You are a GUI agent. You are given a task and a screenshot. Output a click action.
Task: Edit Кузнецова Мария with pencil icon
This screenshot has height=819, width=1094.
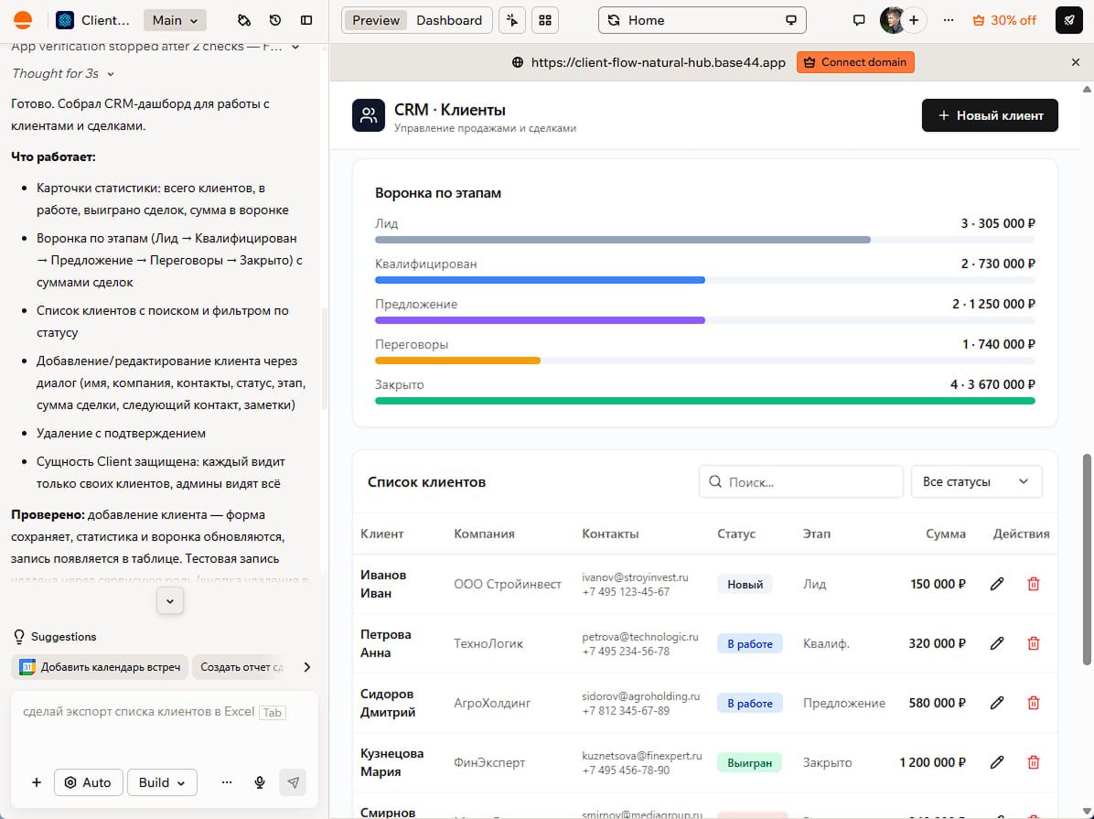click(997, 762)
